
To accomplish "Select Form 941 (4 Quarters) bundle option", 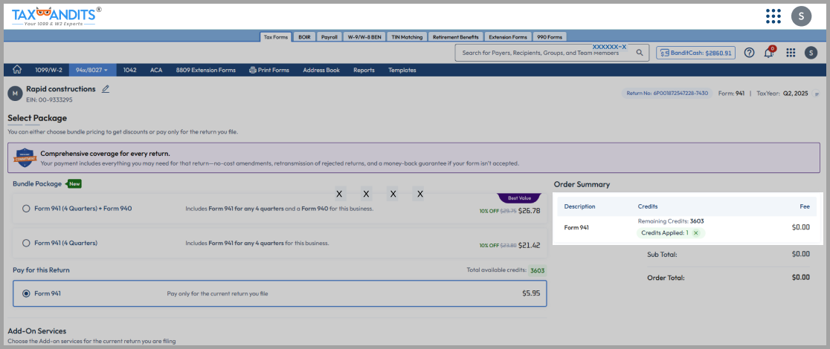I will [26, 244].
